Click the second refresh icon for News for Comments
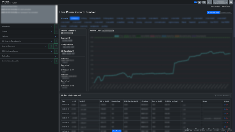Viewport: 235px width, 132px height. click(x=56, y=46)
